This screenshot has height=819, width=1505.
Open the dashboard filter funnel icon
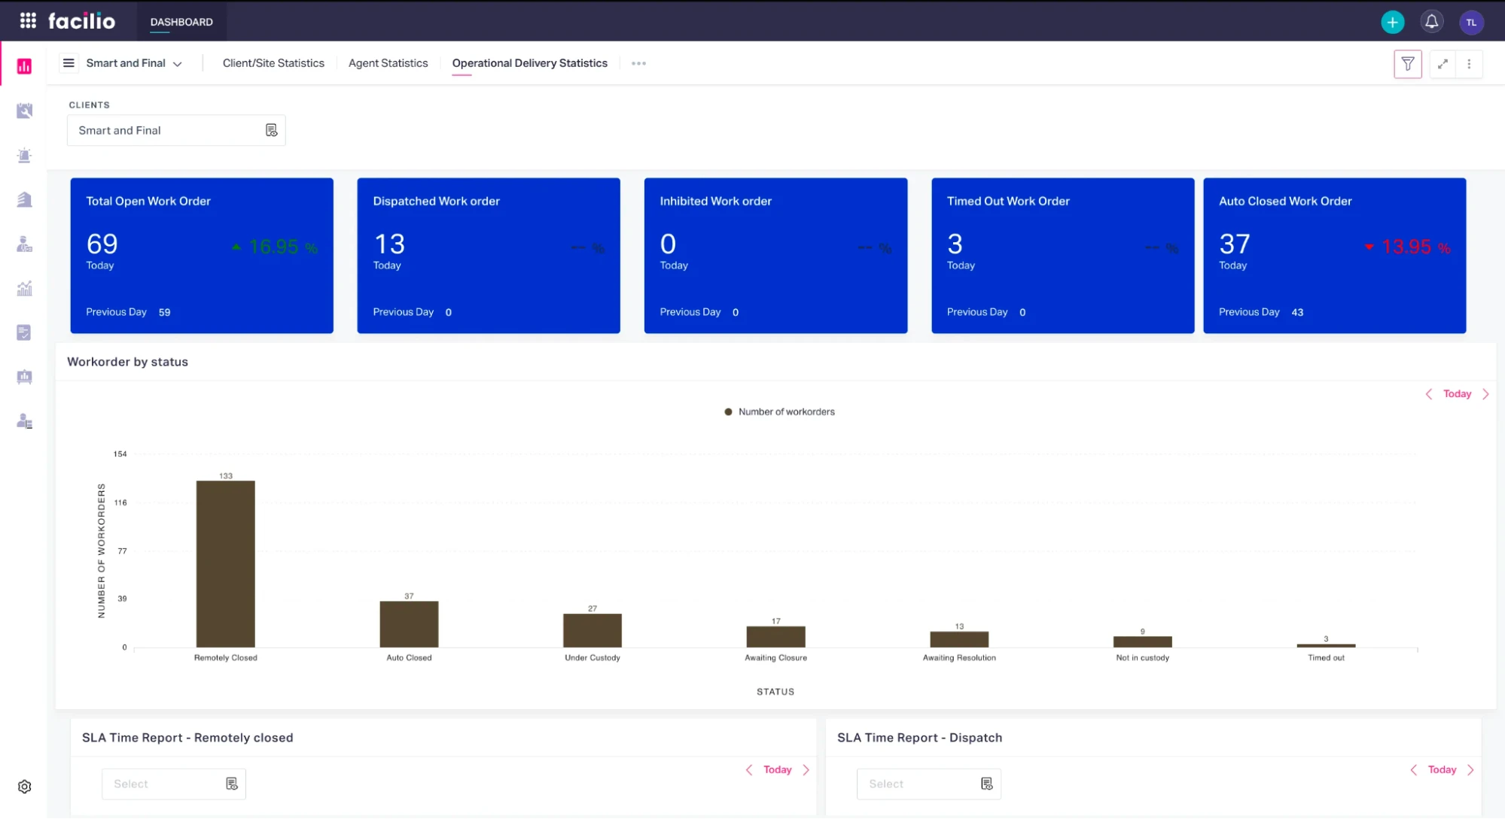point(1407,64)
